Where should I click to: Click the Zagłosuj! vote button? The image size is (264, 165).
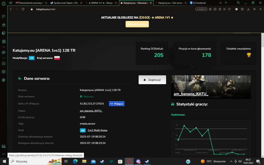click(x=152, y=80)
